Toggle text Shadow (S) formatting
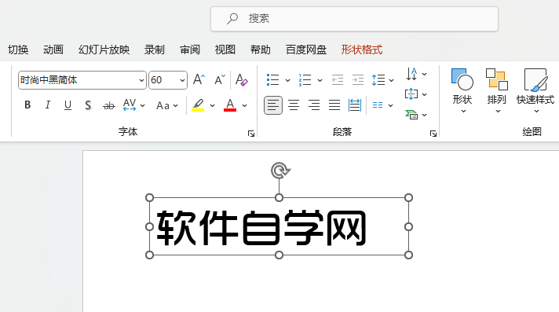 [x=88, y=105]
